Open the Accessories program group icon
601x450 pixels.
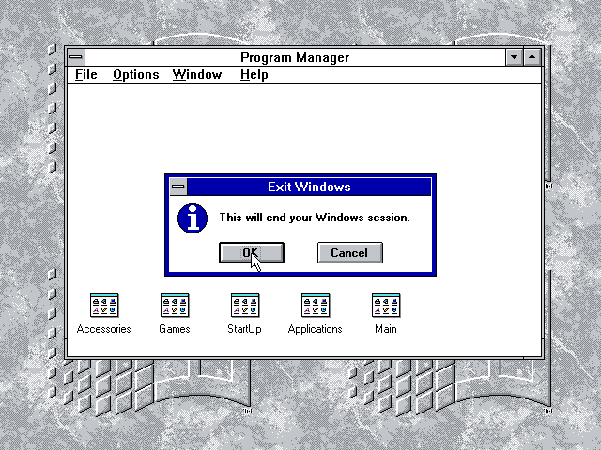104,306
